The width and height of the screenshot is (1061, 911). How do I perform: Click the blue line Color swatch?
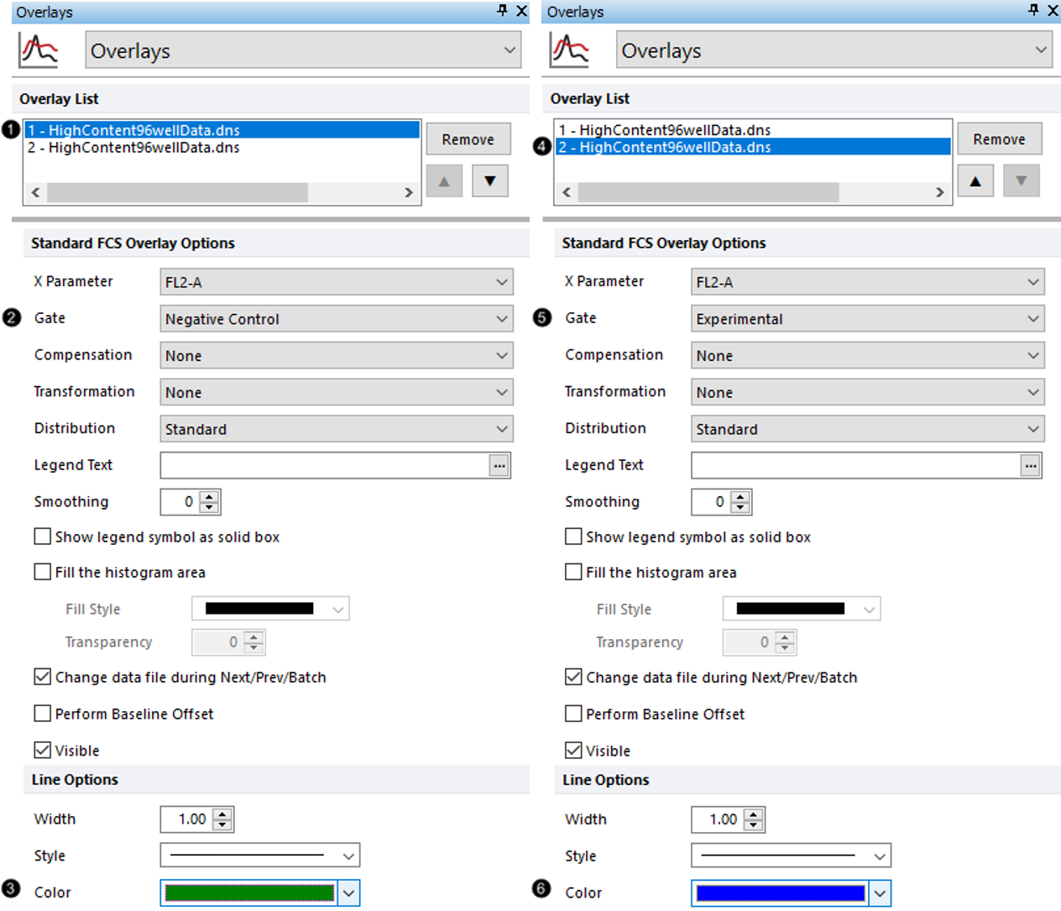pyautogui.click(x=781, y=893)
